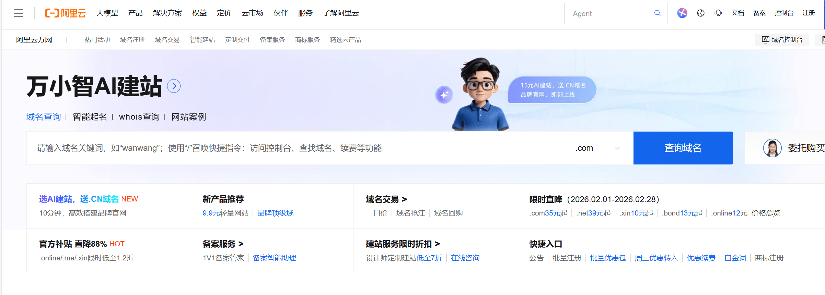
Task: Expand the 域名交易 section arrow
Action: 404,199
